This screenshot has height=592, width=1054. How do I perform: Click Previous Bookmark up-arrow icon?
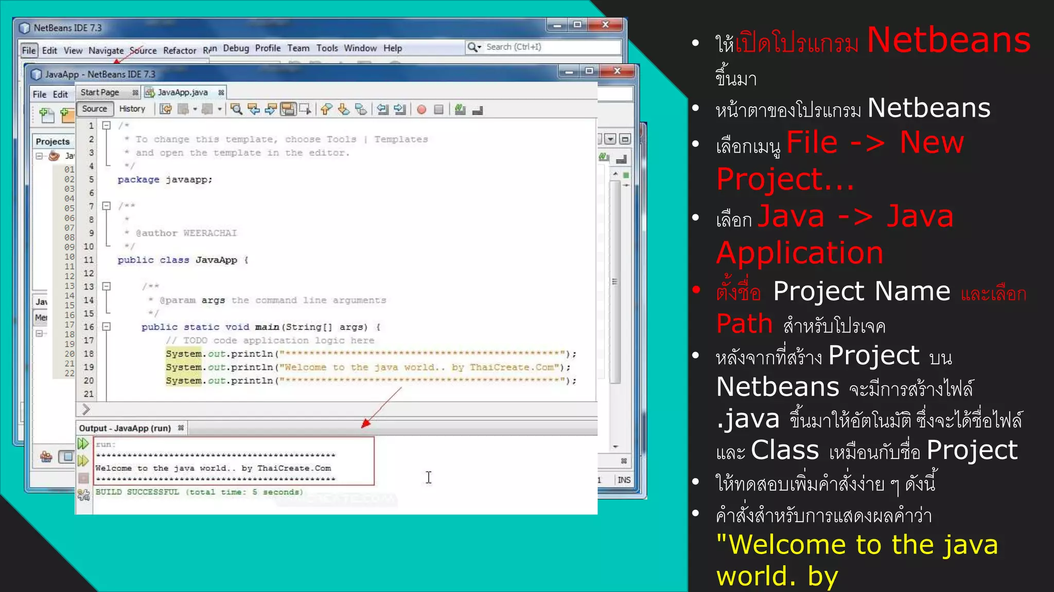(326, 109)
